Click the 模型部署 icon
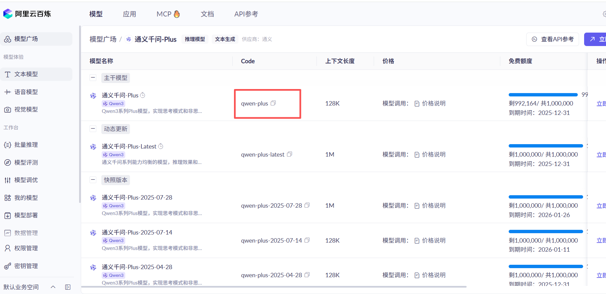The height and width of the screenshot is (294, 606). point(7,215)
